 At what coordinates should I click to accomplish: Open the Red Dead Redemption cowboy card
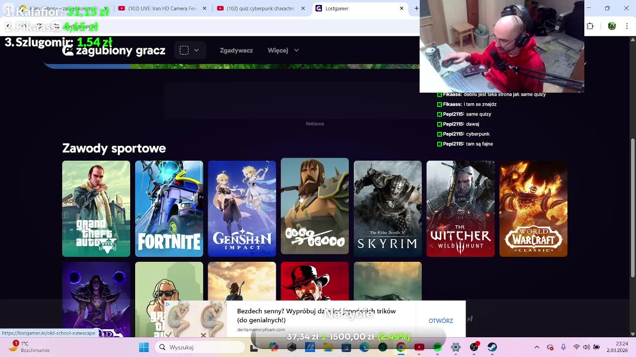(x=315, y=281)
